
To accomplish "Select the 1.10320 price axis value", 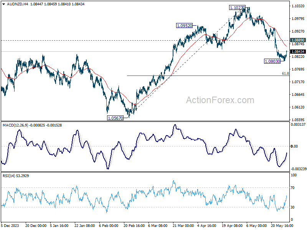I will click(x=298, y=6).
